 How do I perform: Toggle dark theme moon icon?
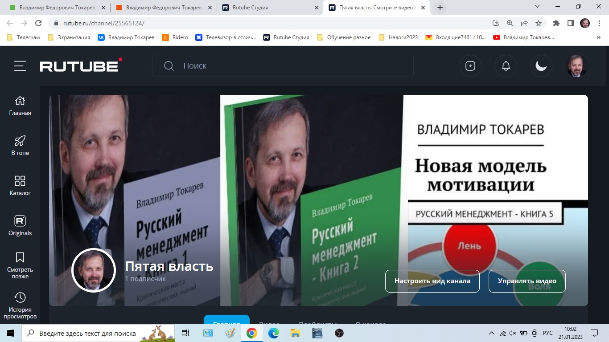click(x=541, y=66)
